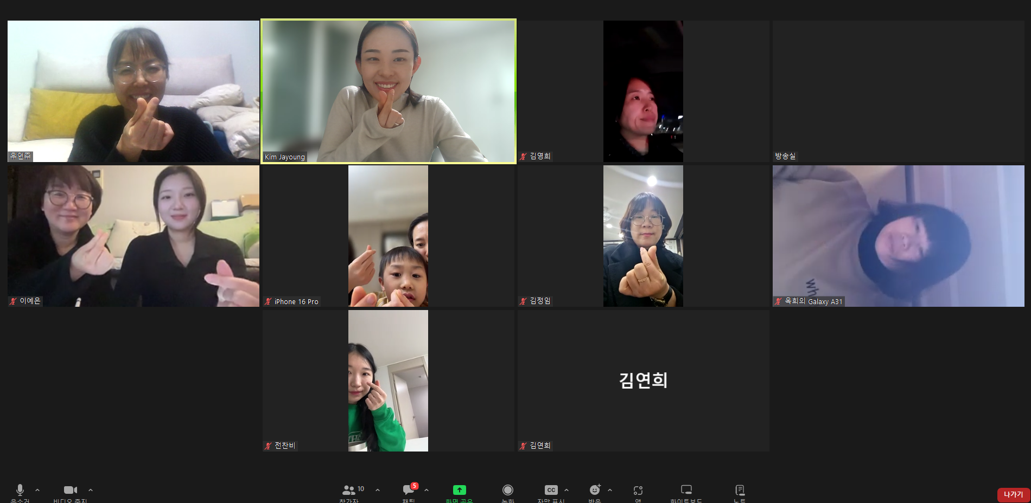The height and width of the screenshot is (503, 1031).
Task: Open the notes icon
Action: click(740, 490)
